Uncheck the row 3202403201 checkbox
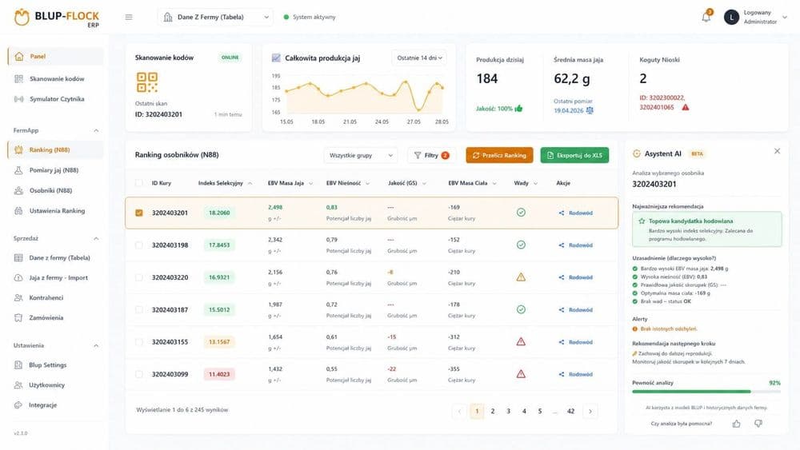Viewport: 800px width, 450px height. coord(138,213)
